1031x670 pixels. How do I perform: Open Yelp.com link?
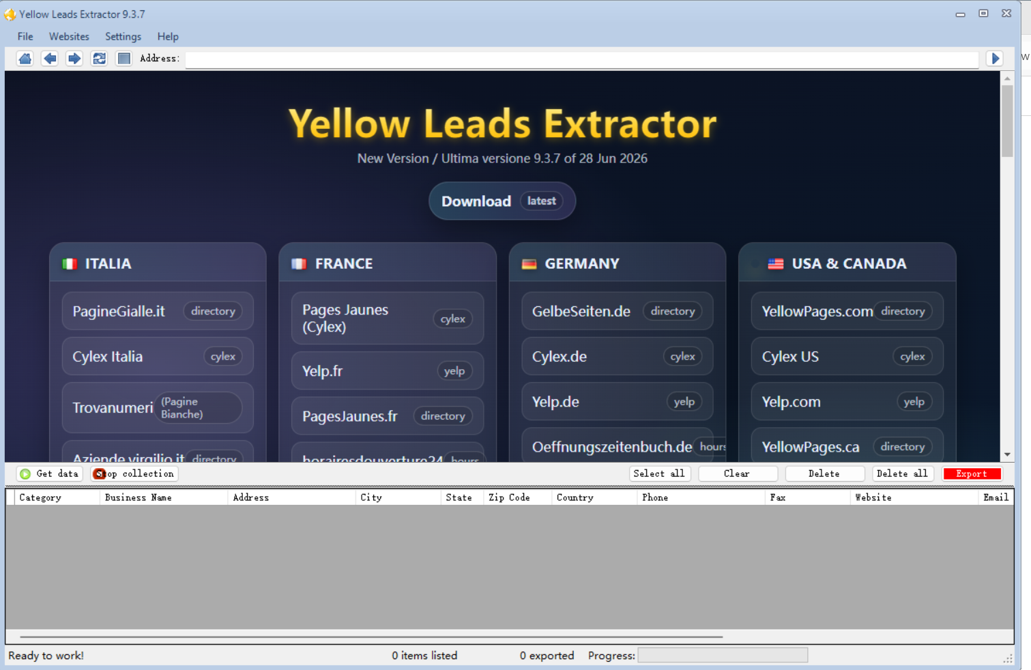click(x=847, y=401)
